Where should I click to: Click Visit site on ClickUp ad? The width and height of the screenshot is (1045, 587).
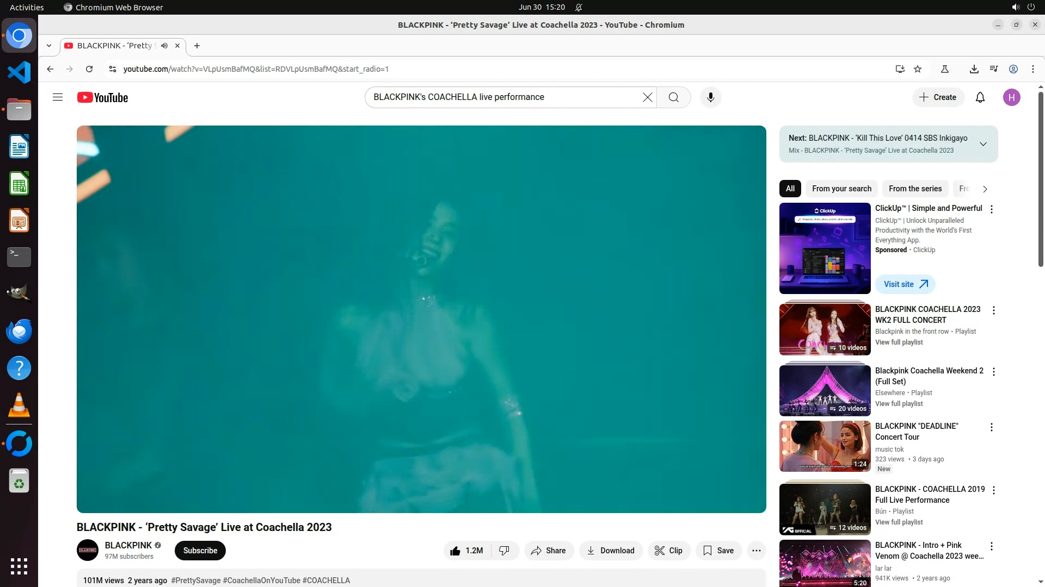pyautogui.click(x=905, y=284)
